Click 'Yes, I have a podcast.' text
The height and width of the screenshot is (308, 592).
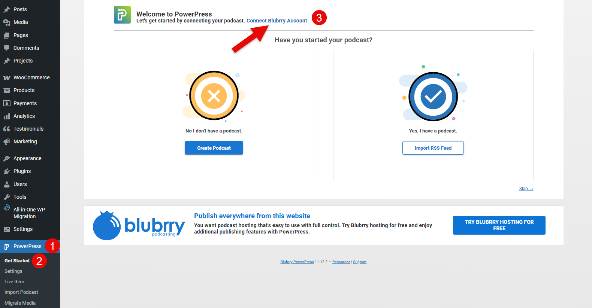[433, 131]
